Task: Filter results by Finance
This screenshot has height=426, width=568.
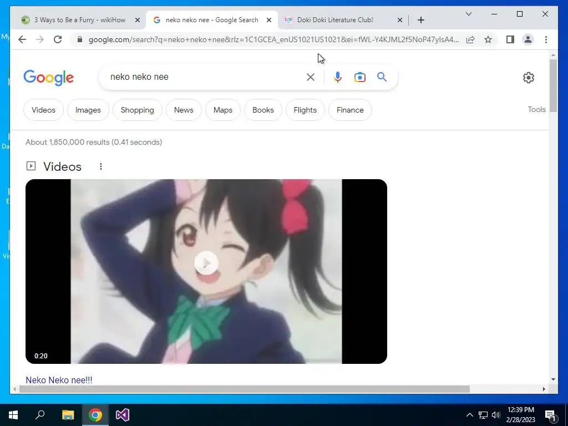Action: pos(350,110)
